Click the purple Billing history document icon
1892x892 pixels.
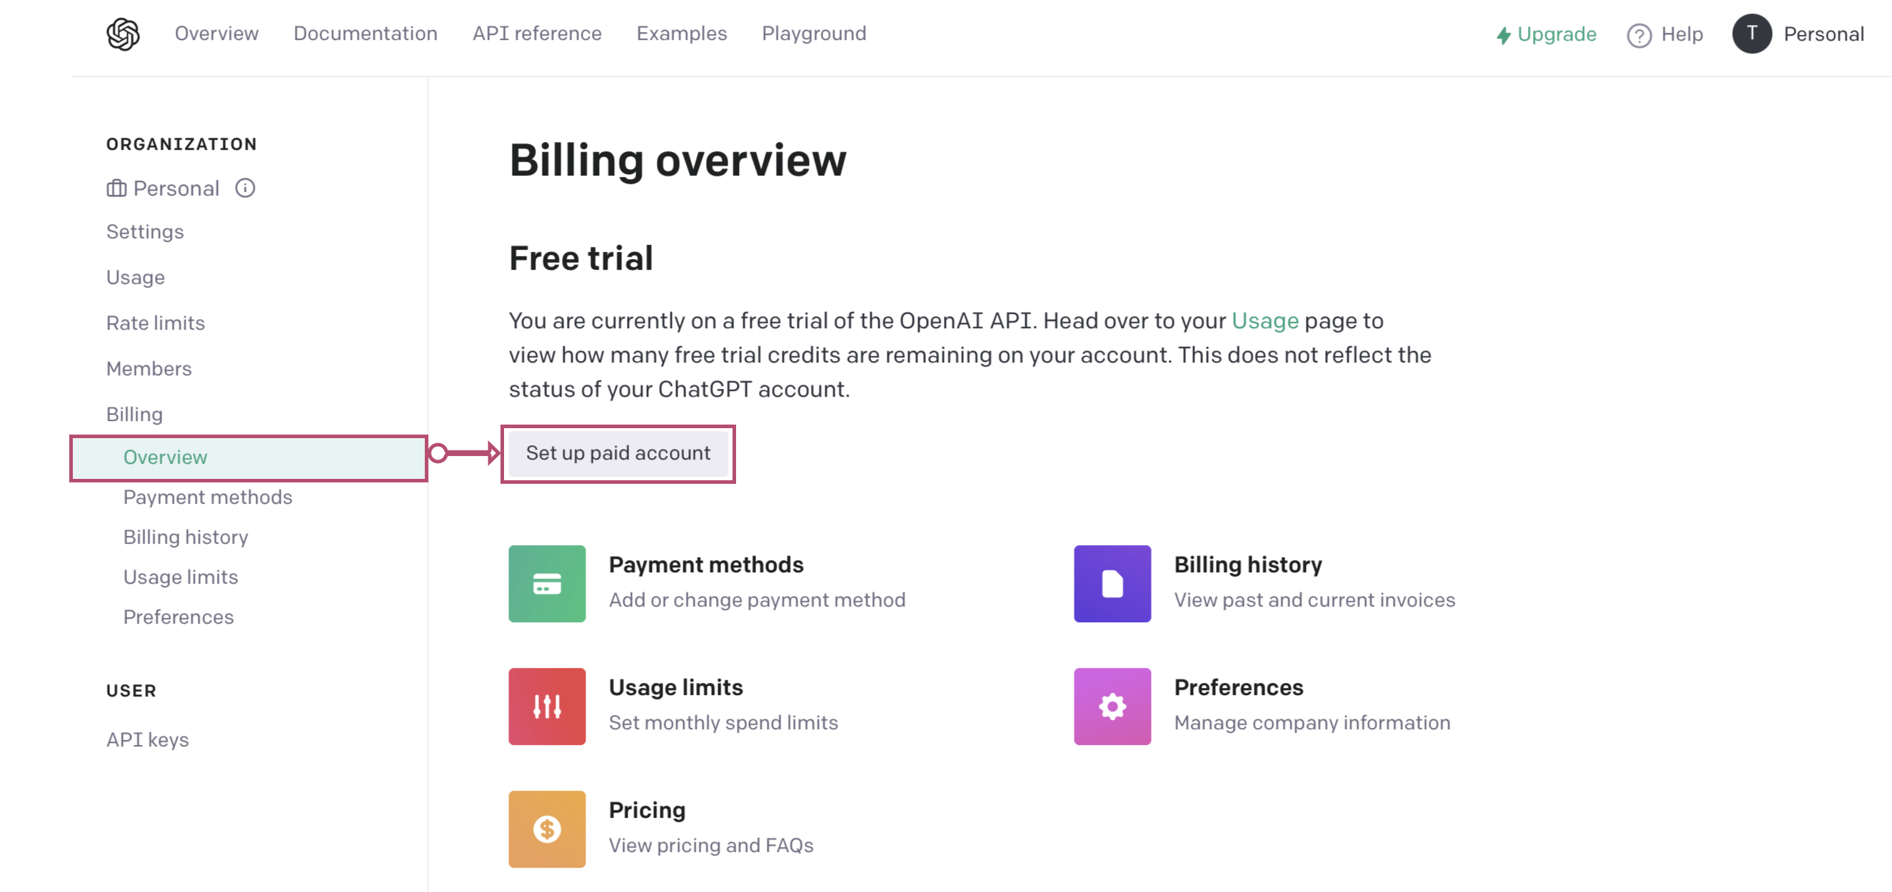(1111, 584)
